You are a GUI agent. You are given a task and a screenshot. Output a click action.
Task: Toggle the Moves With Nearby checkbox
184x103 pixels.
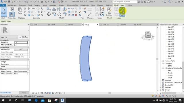15,45
